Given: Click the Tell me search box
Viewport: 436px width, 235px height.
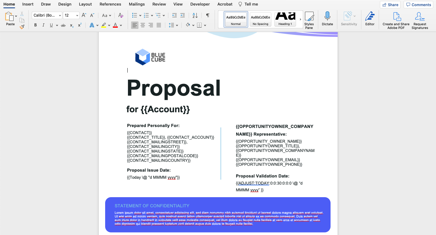Looking at the screenshot, I should click(248, 4).
